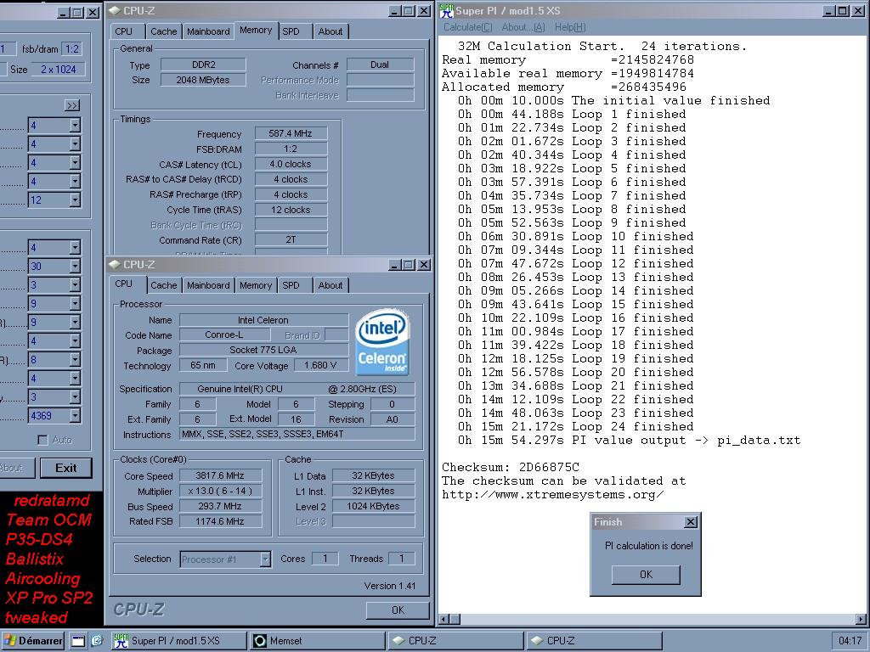Open the About tab in the CPU-Z Intel Celeron window
Screen dimensions: 870x652
click(x=330, y=285)
